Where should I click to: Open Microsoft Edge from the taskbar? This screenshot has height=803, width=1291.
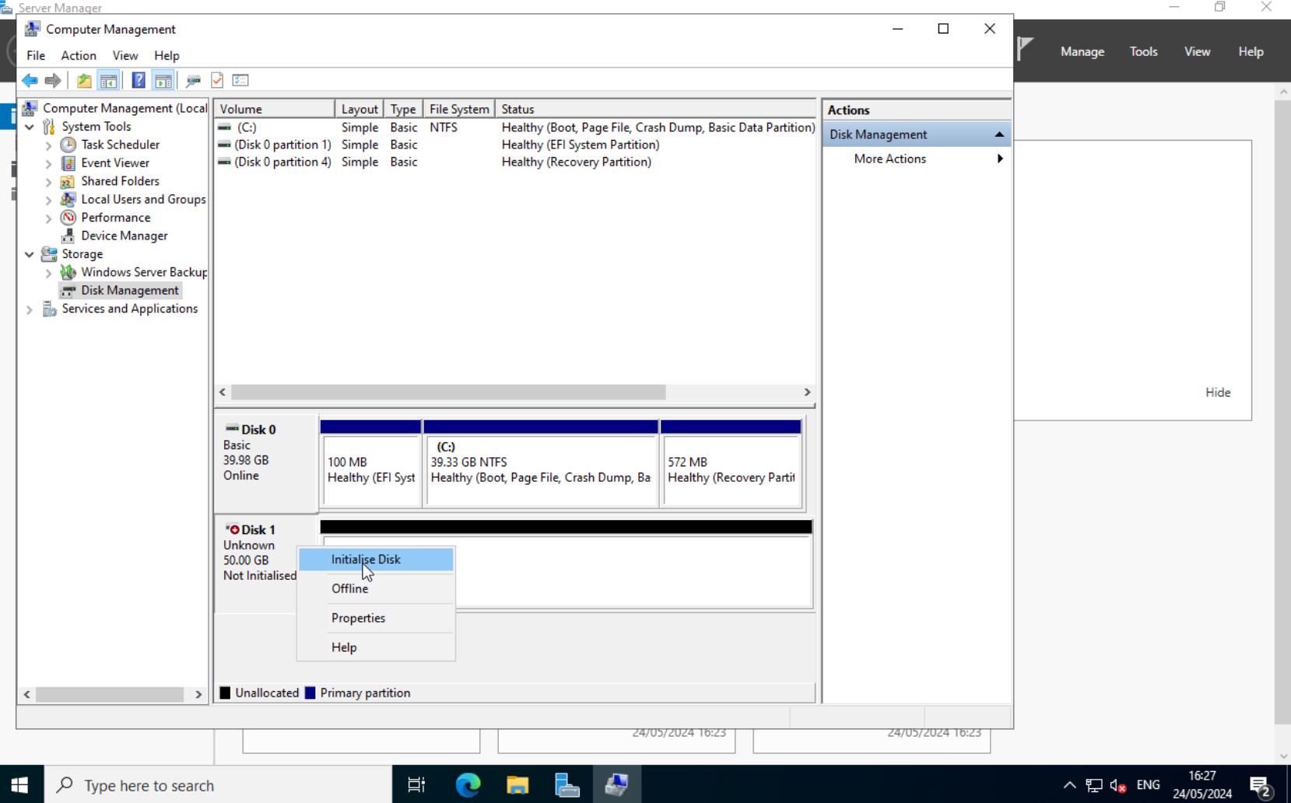tap(468, 785)
